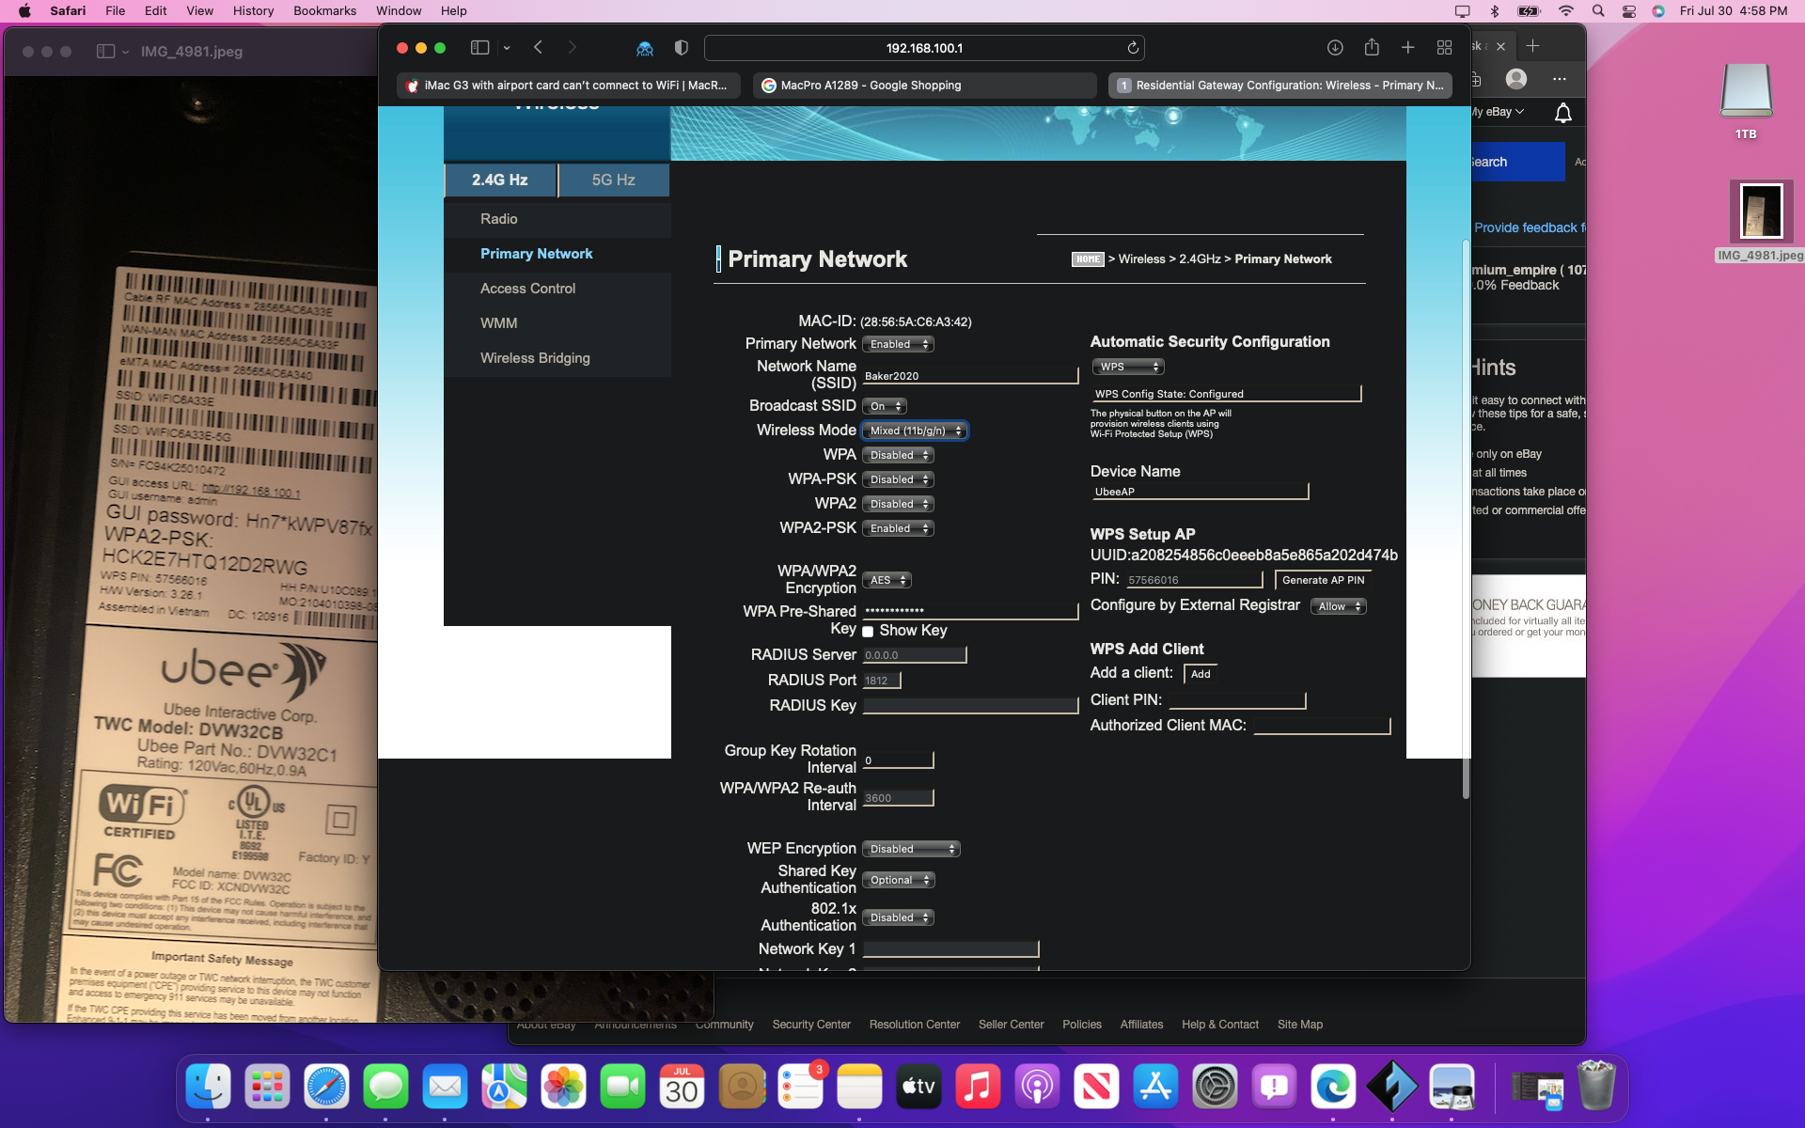This screenshot has width=1805, height=1128.
Task: Click Safari address bar
Action: point(924,48)
